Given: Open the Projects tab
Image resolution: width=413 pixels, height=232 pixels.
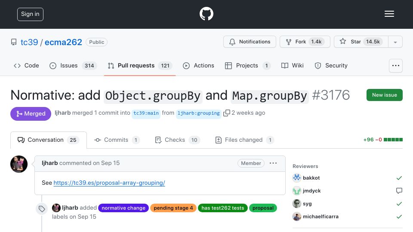Looking at the screenshot, I should [x=248, y=65].
